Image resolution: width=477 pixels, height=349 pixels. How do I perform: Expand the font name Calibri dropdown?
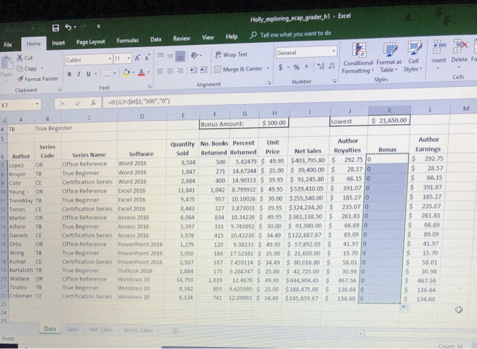(110, 59)
